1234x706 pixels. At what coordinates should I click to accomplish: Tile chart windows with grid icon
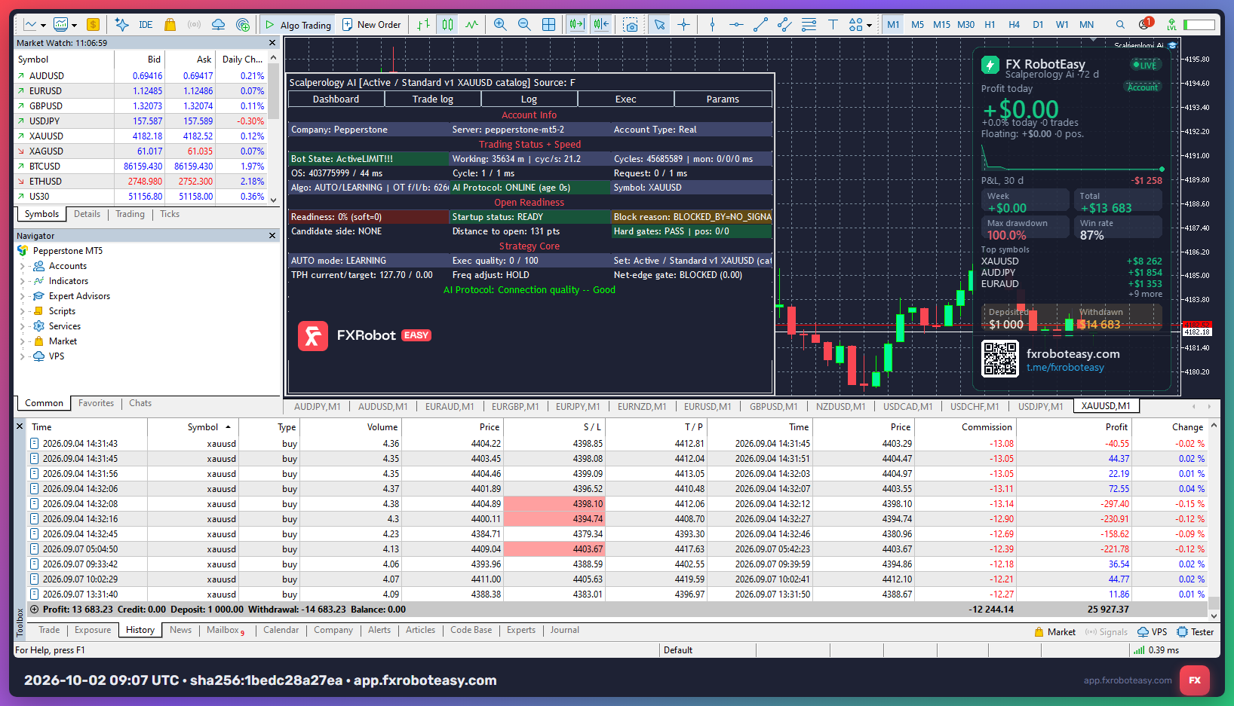pyautogui.click(x=548, y=25)
